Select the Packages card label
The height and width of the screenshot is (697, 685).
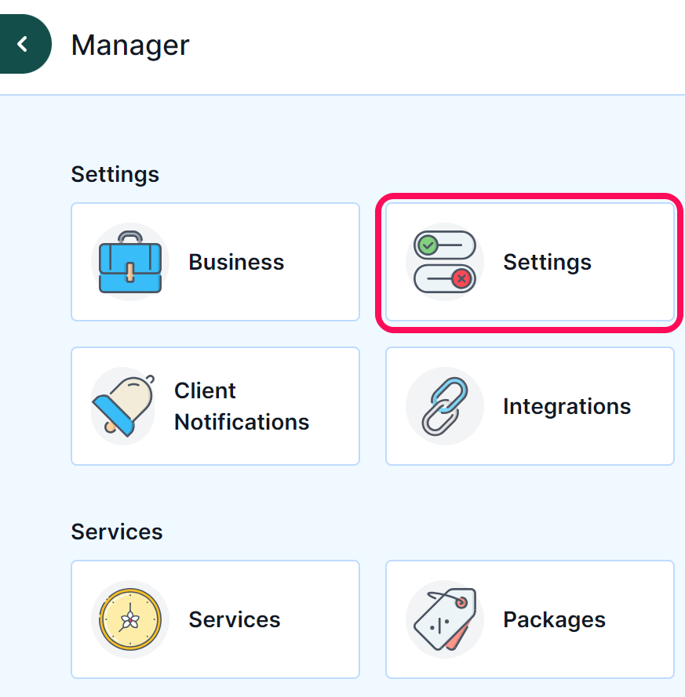[x=554, y=619]
